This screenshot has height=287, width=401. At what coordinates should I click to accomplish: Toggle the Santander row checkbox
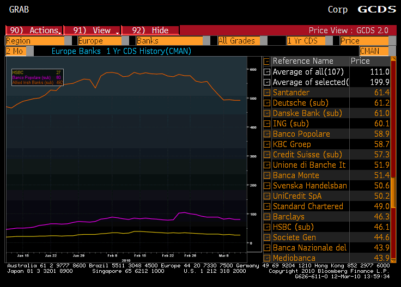click(x=267, y=93)
